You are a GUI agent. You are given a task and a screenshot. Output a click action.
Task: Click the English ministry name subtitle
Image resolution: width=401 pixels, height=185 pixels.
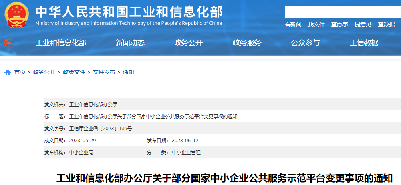click(x=129, y=23)
